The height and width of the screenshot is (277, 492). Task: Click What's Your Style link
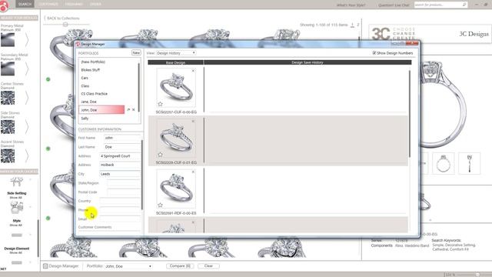(x=351, y=5)
